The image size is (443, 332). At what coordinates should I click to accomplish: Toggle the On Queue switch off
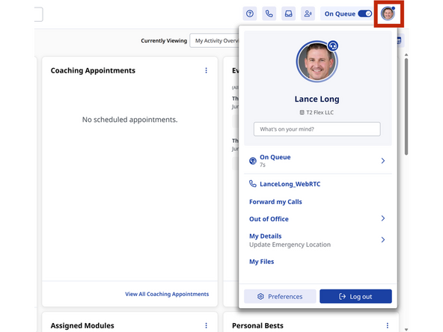tap(364, 13)
